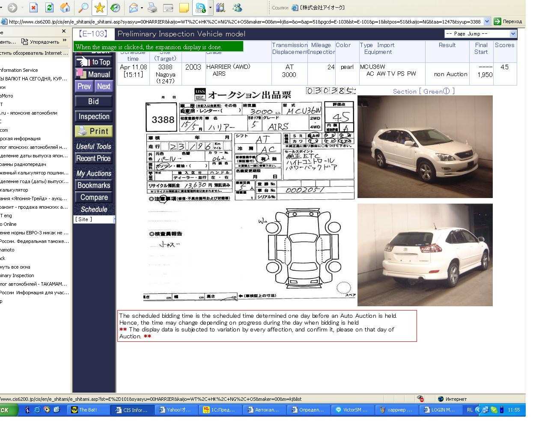
Task: Open favorite 'СМото'
Action: pyautogui.click(x=6, y=96)
